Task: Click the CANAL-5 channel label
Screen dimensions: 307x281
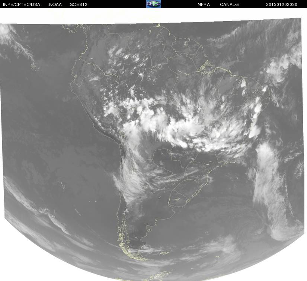Action: click(229, 4)
